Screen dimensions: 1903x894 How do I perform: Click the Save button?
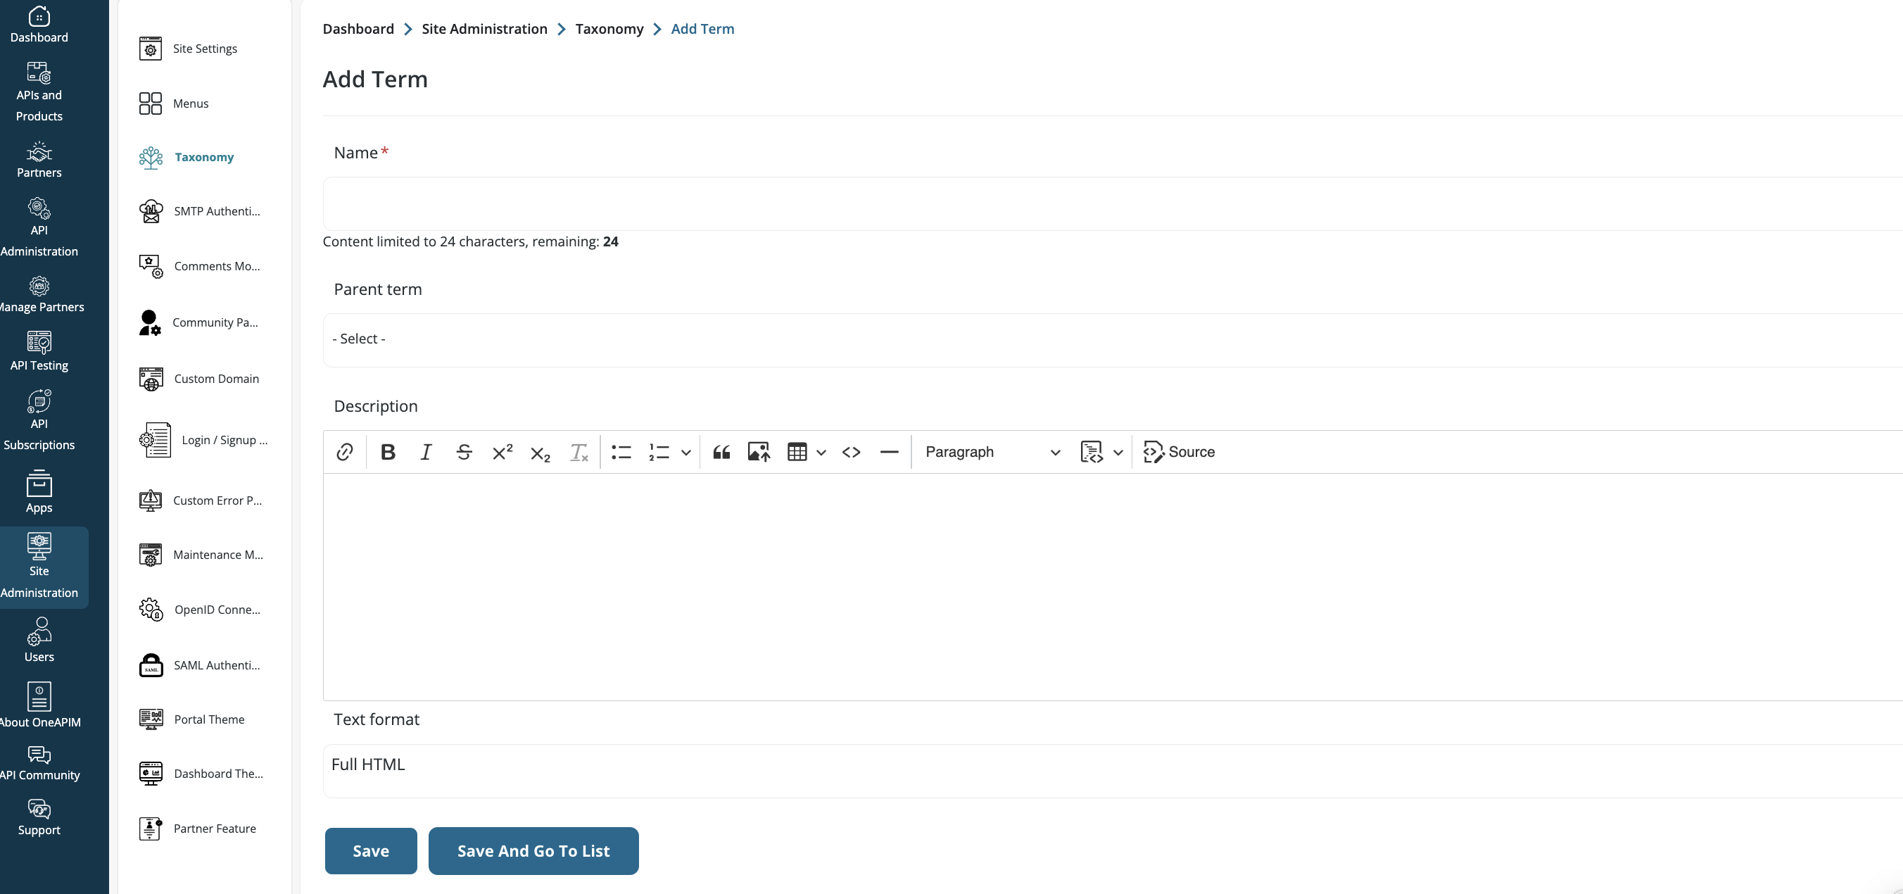[x=370, y=850]
